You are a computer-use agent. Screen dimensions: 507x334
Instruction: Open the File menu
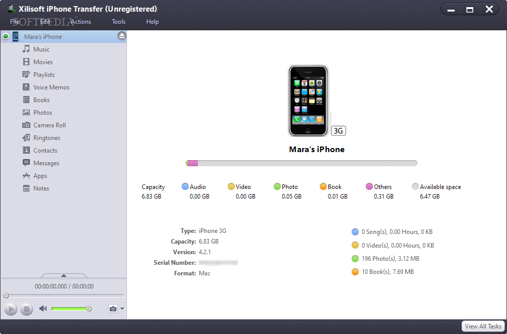click(15, 22)
